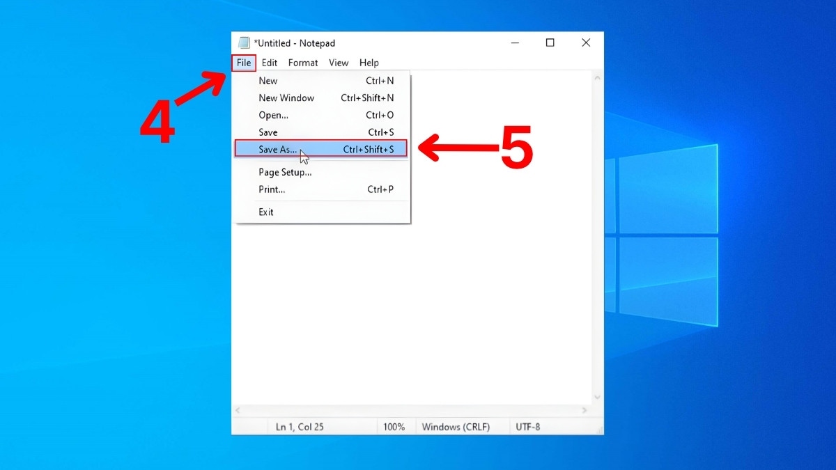Choose Save As... from the File menu
Image resolution: width=836 pixels, height=470 pixels.
click(321, 149)
